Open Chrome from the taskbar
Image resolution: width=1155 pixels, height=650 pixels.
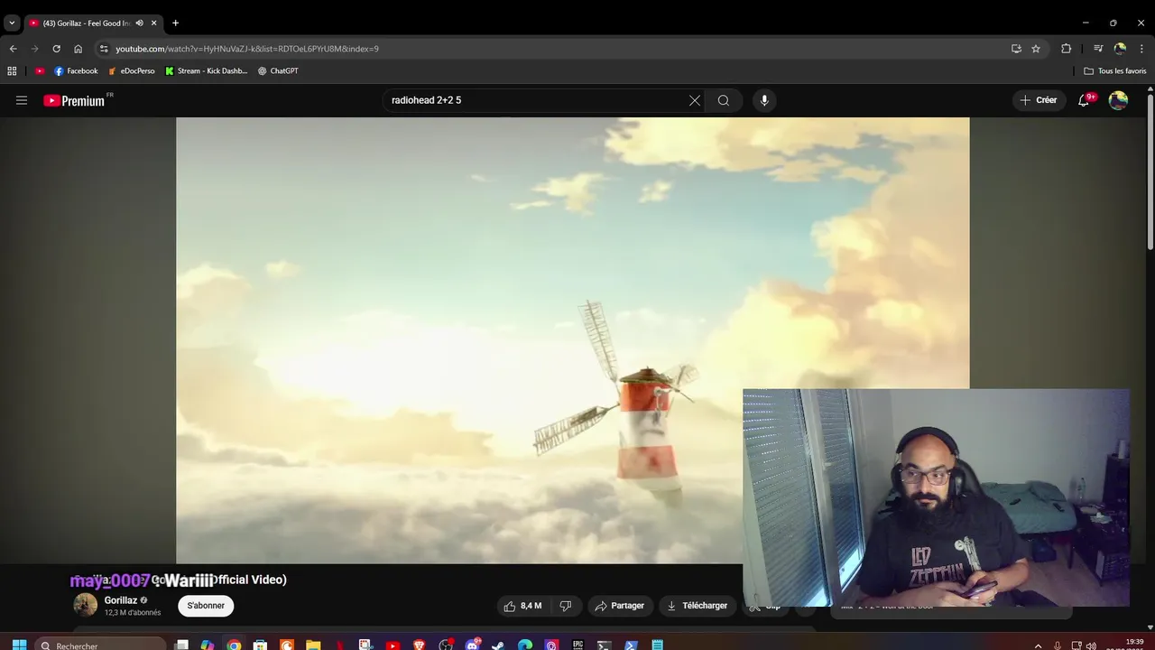[x=234, y=645]
